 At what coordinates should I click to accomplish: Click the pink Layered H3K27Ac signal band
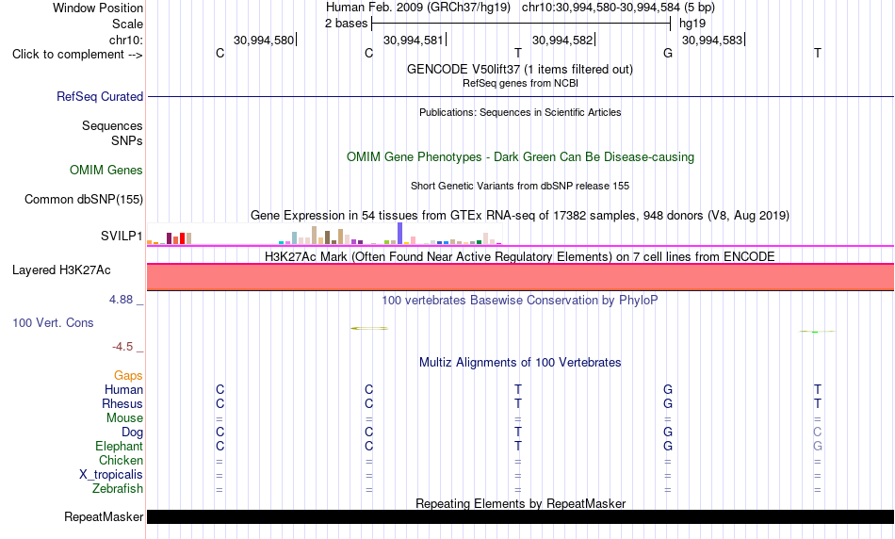point(520,277)
